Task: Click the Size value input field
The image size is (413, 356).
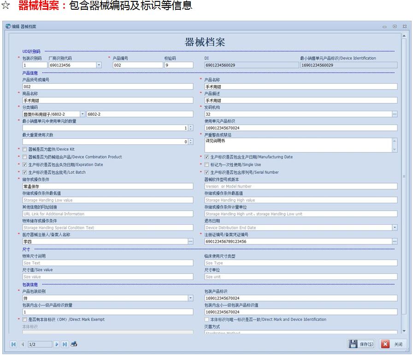Action: 108,277
